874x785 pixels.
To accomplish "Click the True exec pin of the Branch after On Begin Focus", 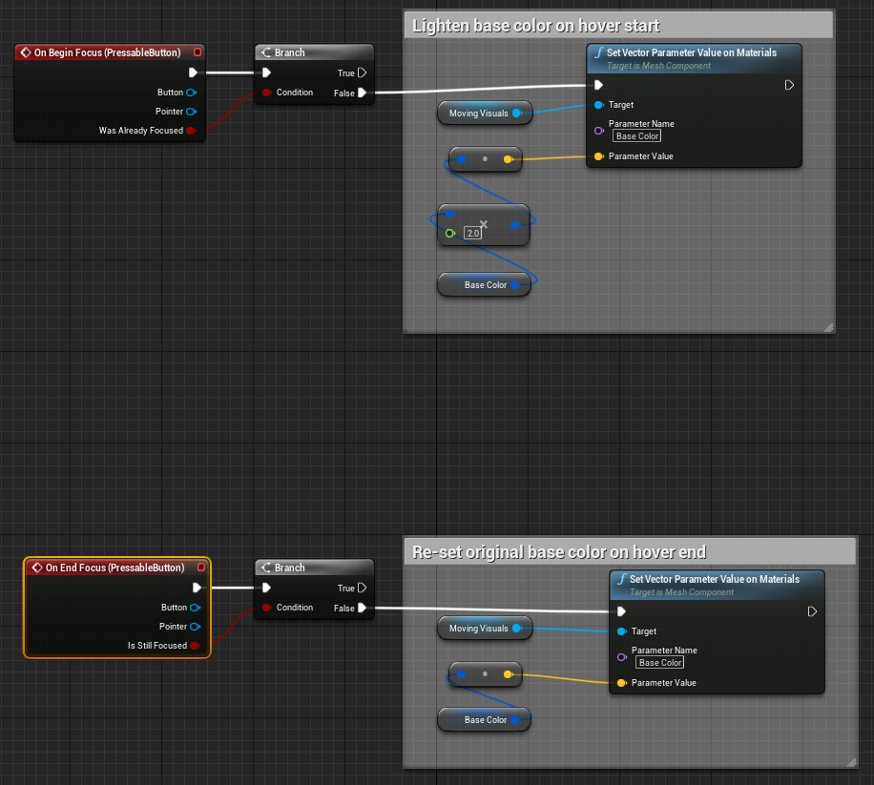I will (x=362, y=72).
